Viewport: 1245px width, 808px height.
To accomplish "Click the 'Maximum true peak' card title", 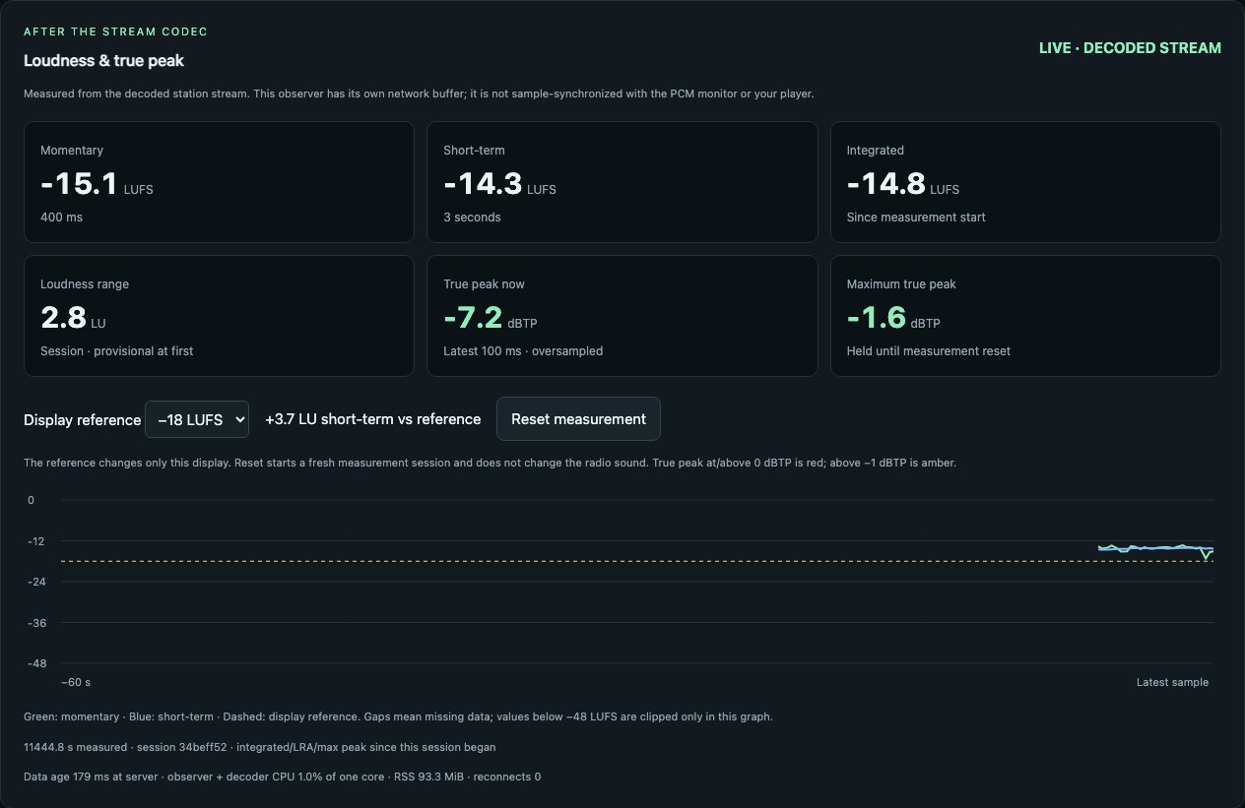I will tap(901, 284).
